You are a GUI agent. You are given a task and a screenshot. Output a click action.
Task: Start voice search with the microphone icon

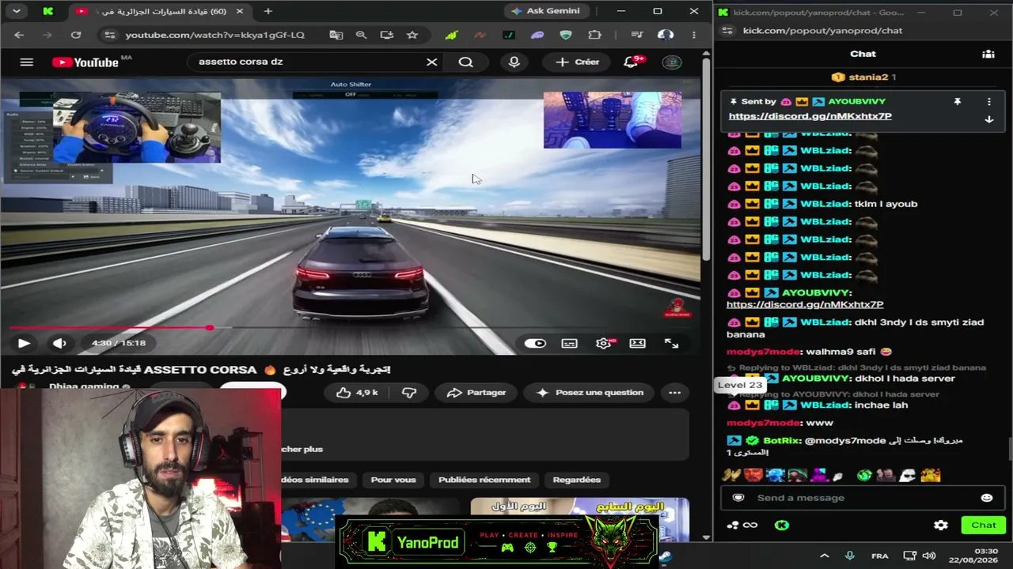pyautogui.click(x=514, y=62)
